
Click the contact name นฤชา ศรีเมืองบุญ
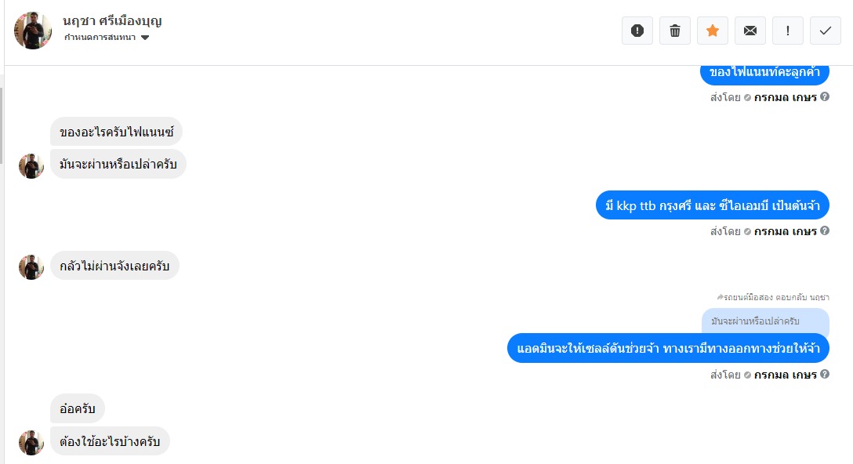[112, 20]
